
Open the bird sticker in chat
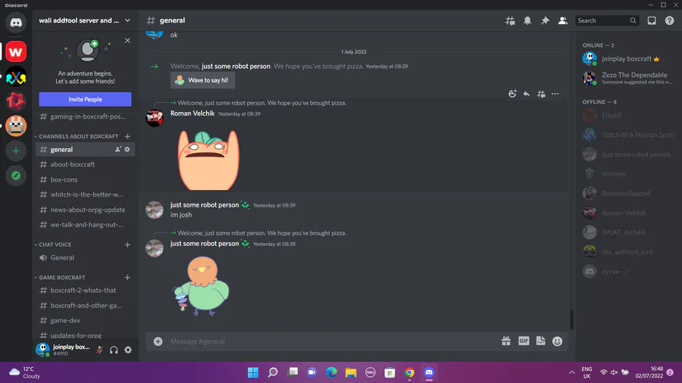(201, 285)
